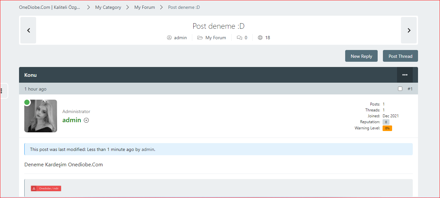This screenshot has width=440, height=198.
Task: Click the replies speech bubble icon
Action: [240, 38]
